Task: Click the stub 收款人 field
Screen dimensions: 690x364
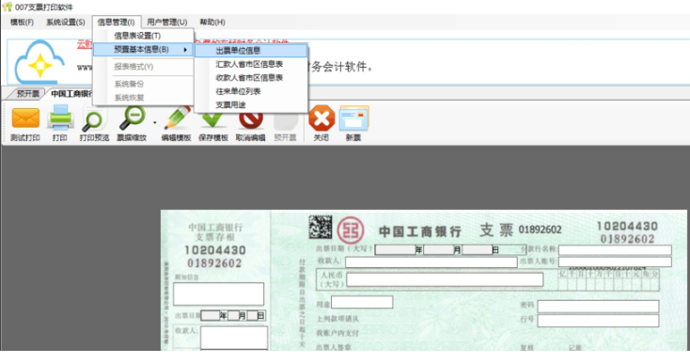Action: tap(234, 338)
